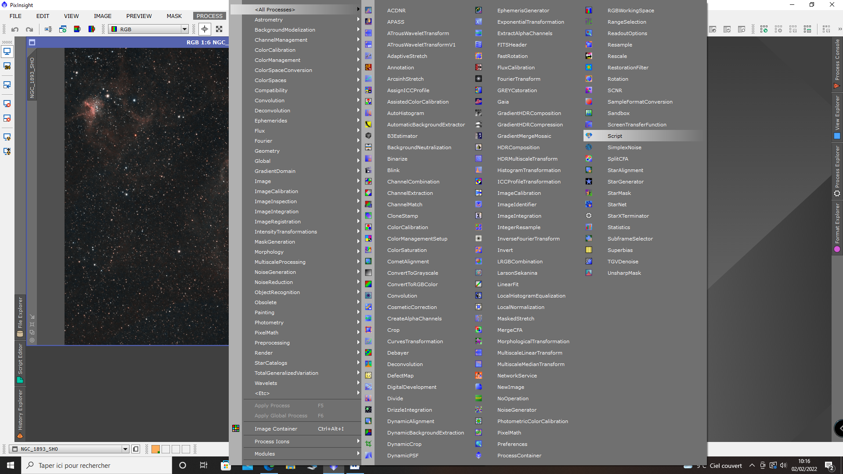Viewport: 843px width, 474px height.
Task: Open the VIEW menu
Action: point(72,16)
